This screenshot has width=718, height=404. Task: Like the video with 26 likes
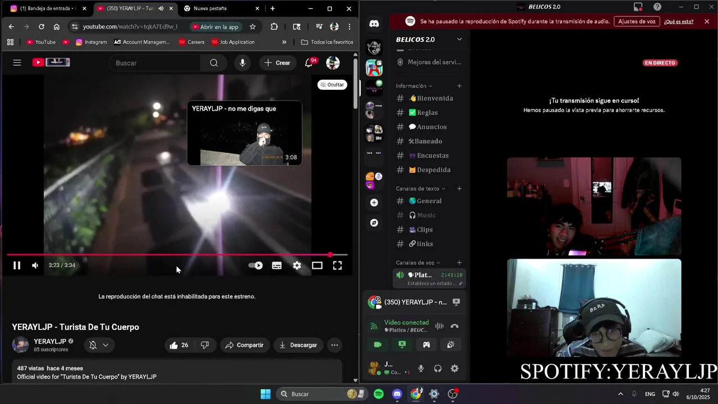coord(179,345)
